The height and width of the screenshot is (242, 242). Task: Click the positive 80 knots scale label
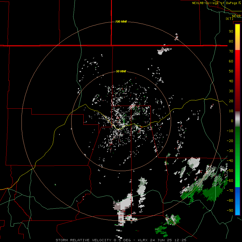click(231, 41)
